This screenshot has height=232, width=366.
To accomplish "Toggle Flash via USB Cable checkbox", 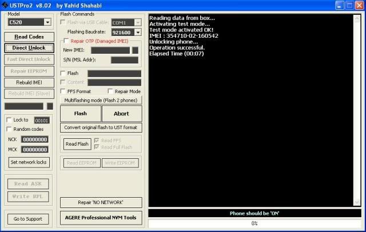I will coord(63,22).
